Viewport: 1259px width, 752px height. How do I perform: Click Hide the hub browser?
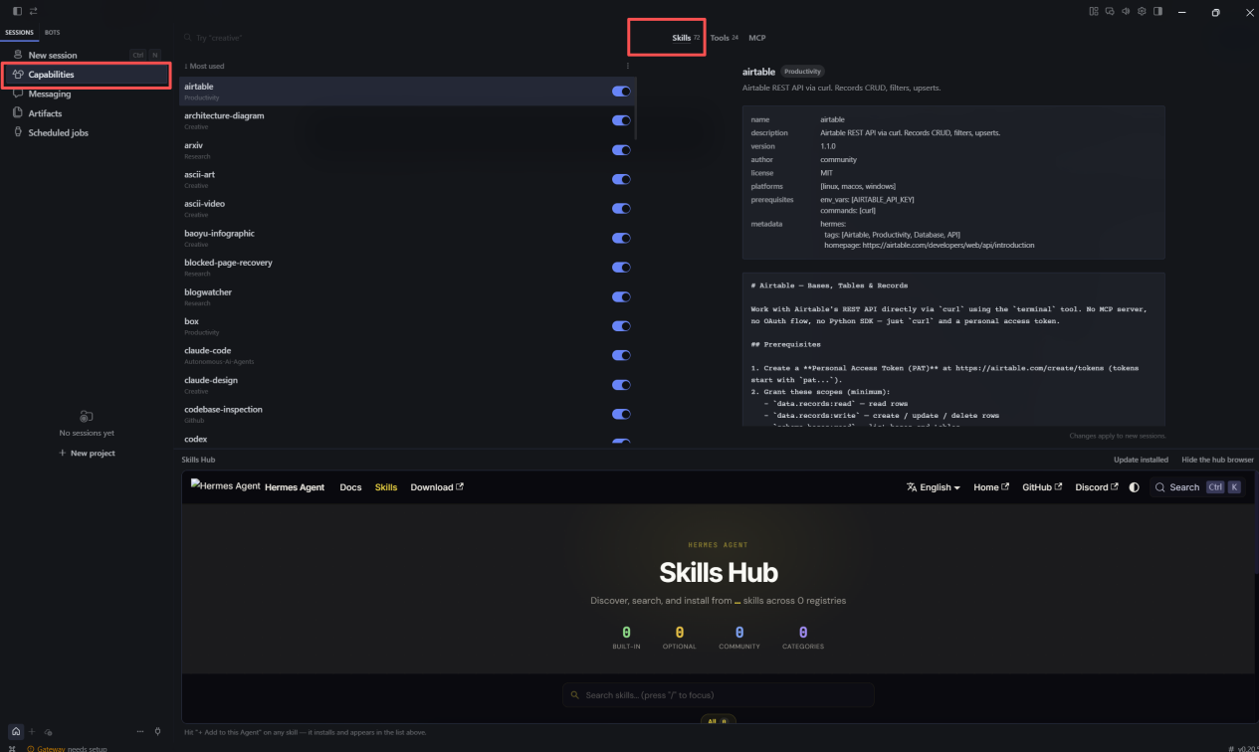coord(1217,460)
